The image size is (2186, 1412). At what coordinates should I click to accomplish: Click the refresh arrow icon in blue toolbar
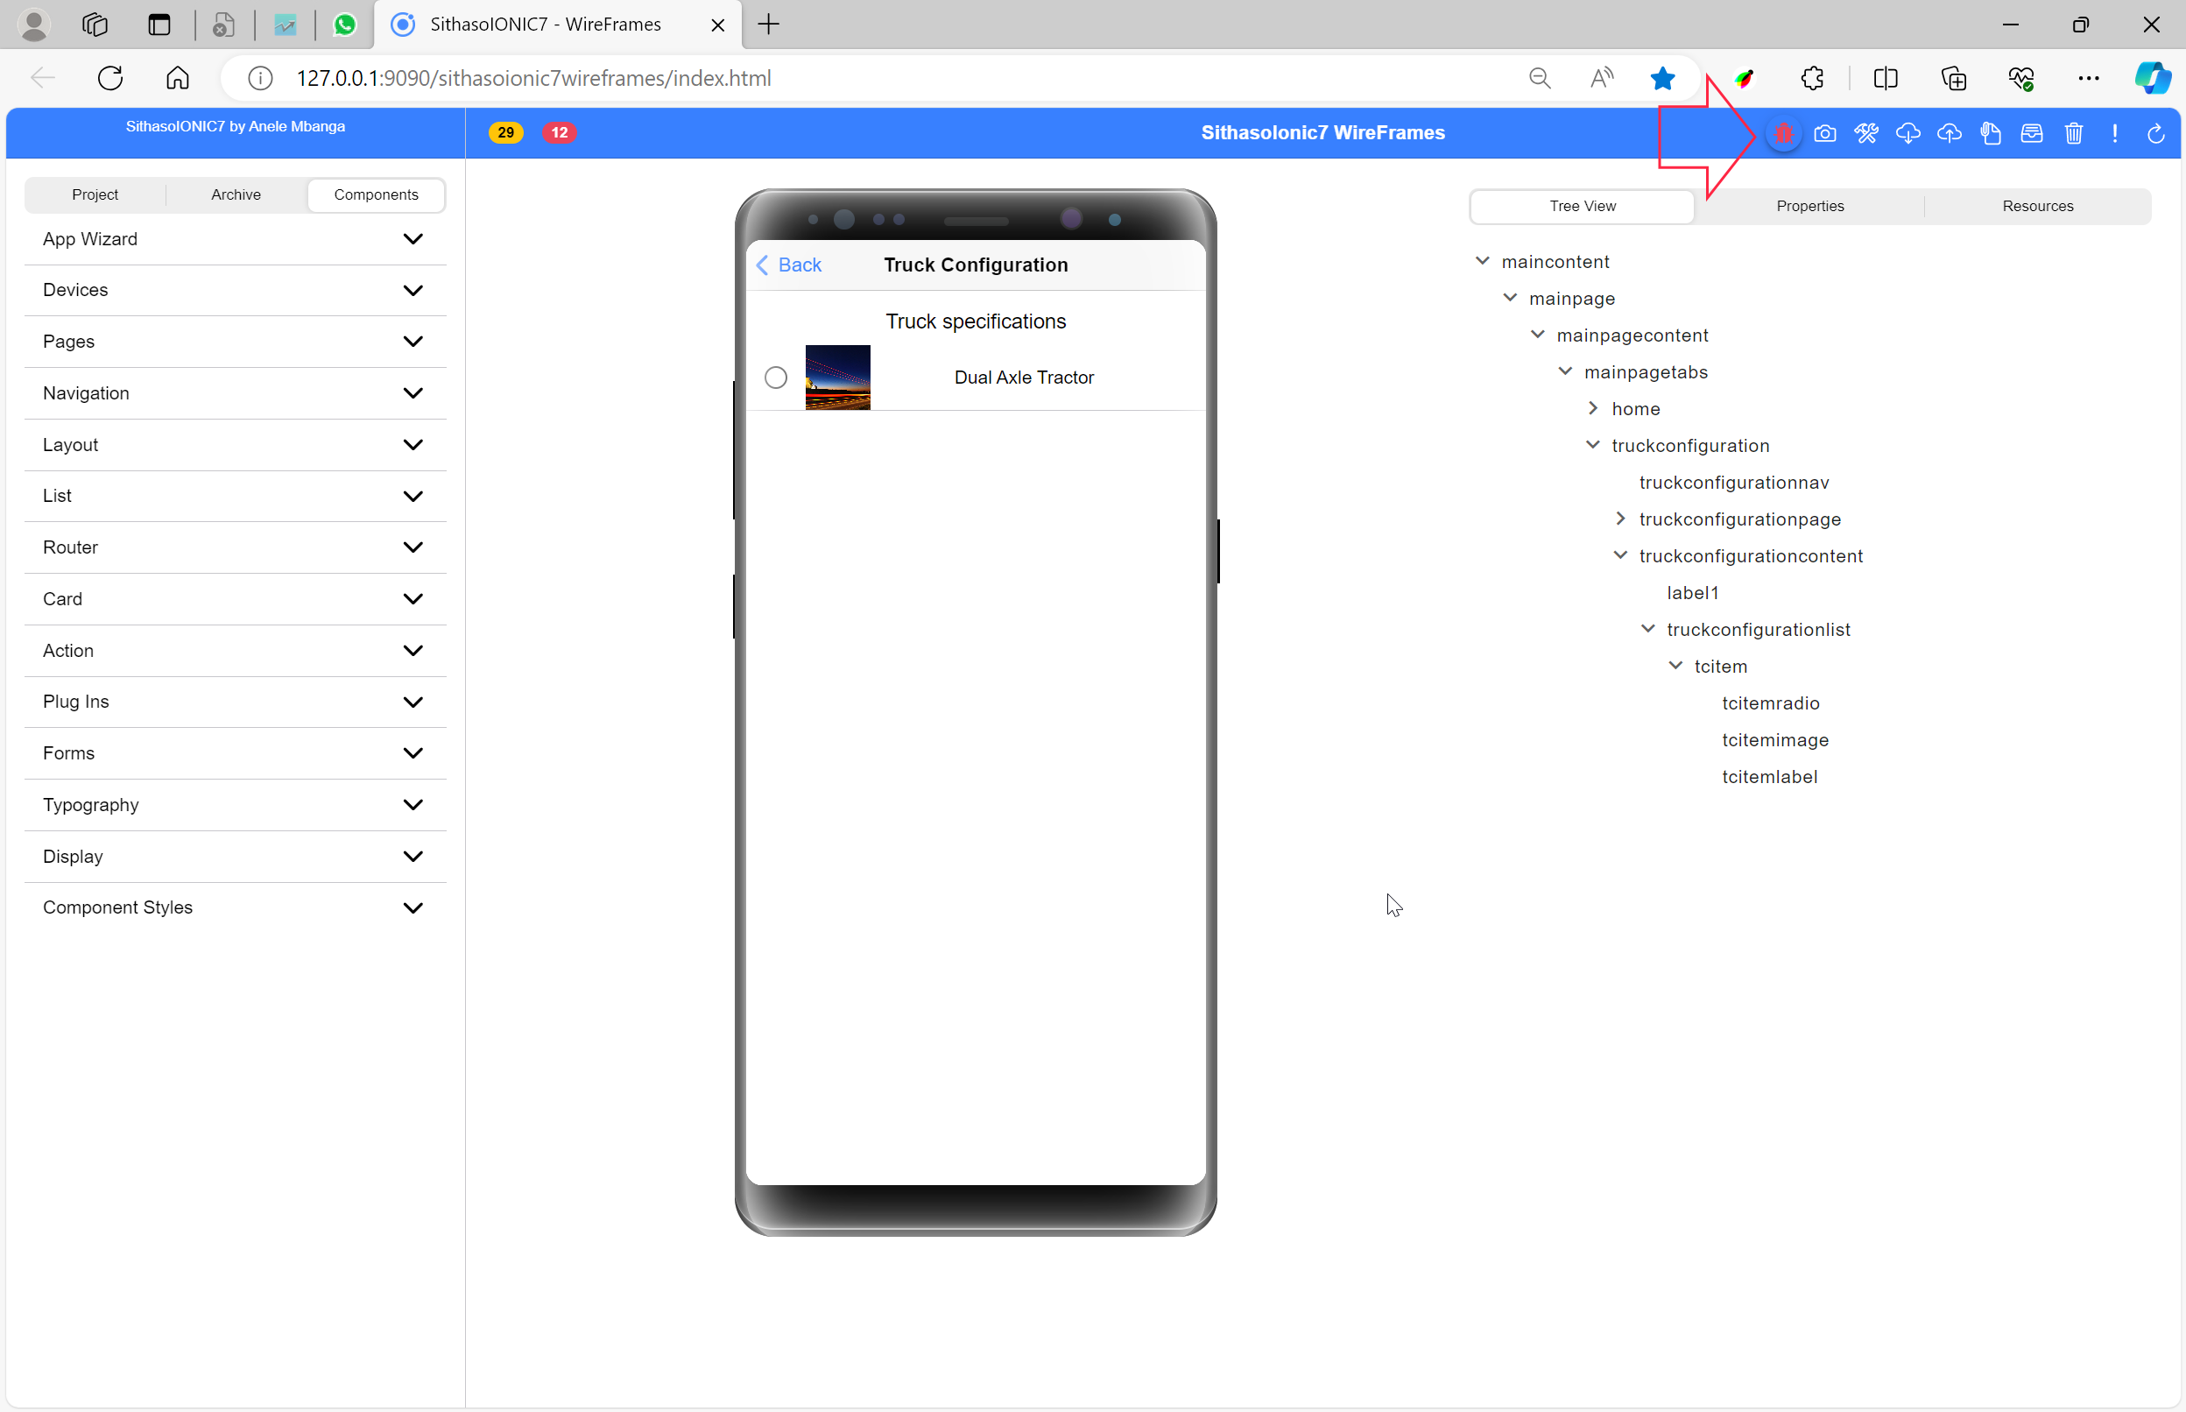pyautogui.click(x=2155, y=134)
